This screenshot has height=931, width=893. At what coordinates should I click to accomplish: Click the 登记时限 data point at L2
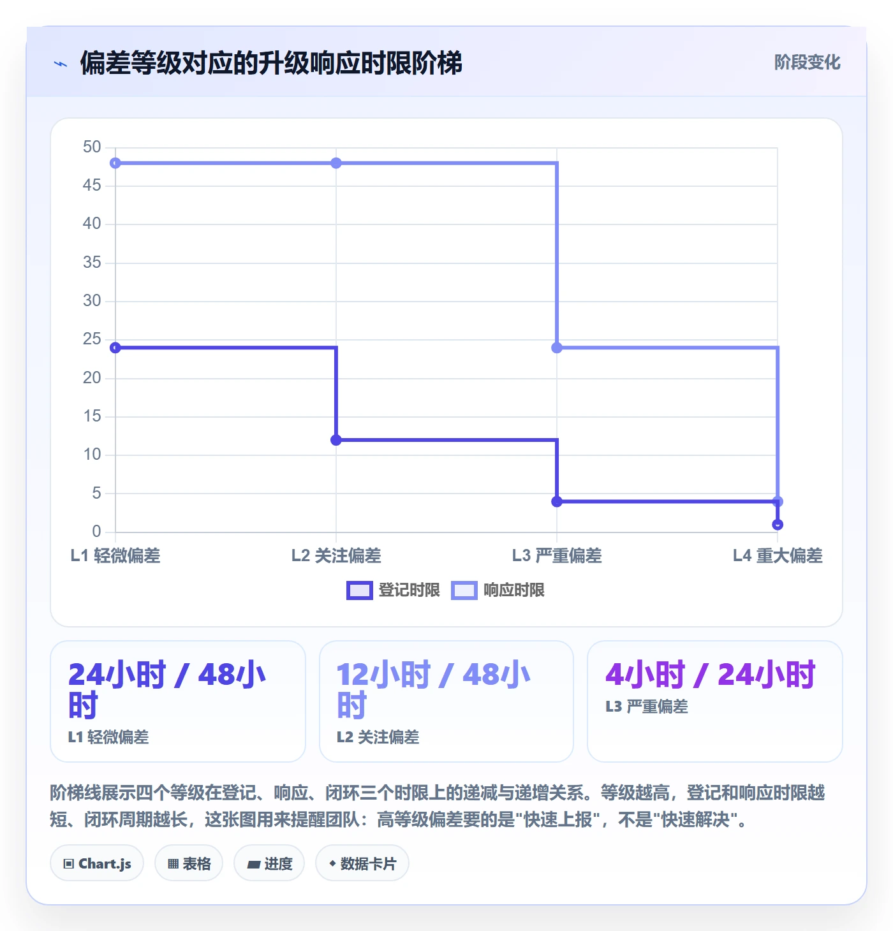(x=336, y=440)
